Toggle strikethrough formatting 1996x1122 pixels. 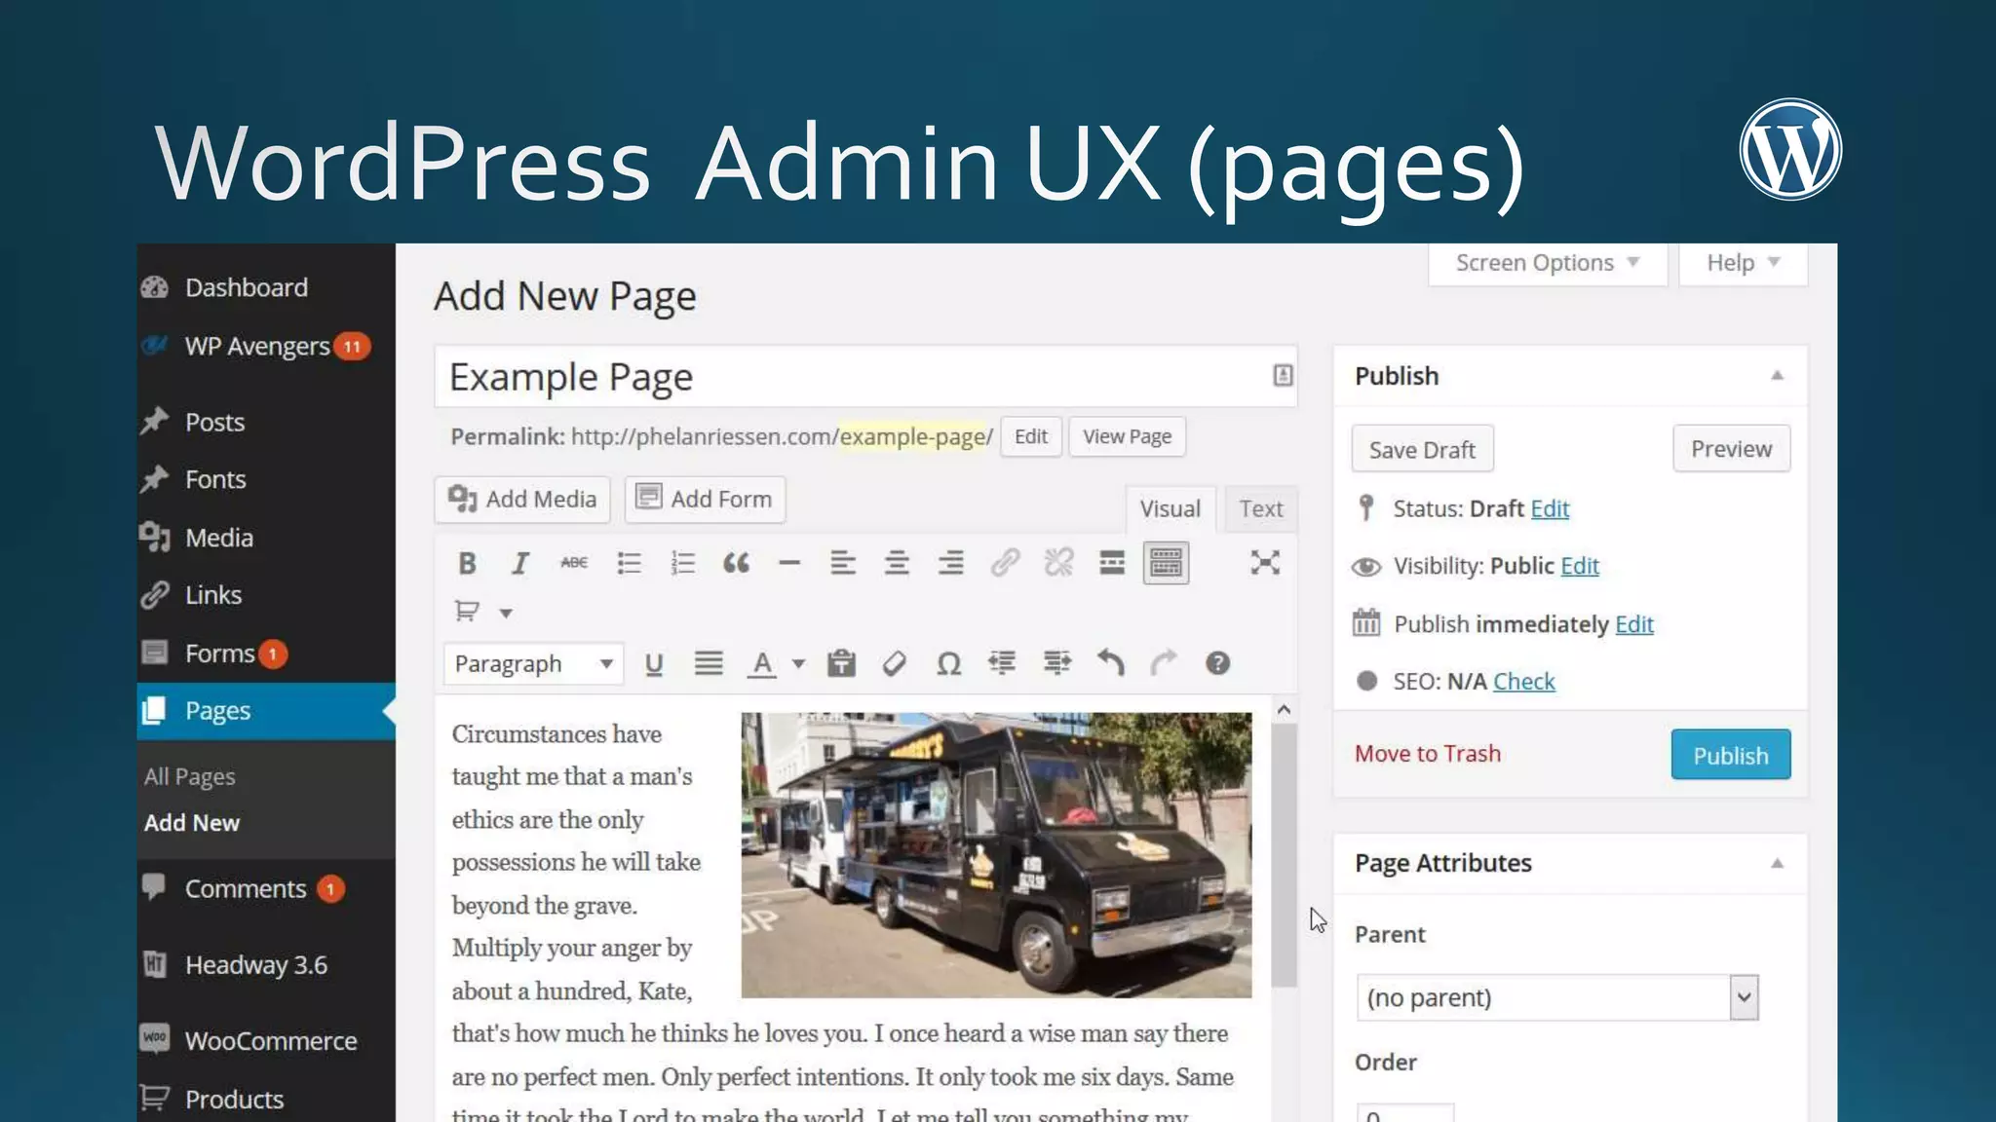[574, 563]
